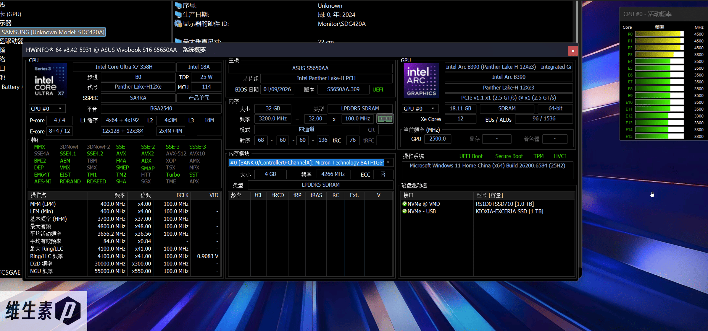Click the P0 core frequency bar
708x331 pixels.
[x=659, y=34]
